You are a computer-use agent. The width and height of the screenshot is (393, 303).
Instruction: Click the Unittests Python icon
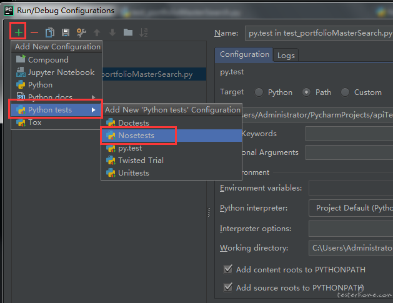tap(111, 173)
